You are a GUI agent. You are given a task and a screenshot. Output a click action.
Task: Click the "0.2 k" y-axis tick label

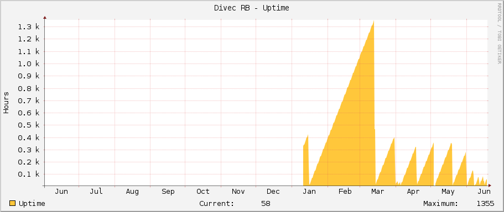[x=29, y=162]
